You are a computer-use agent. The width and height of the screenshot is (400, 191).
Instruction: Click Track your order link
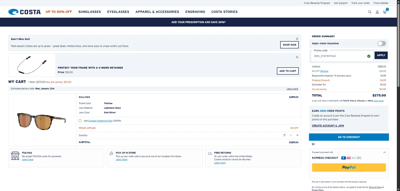click(361, 3)
